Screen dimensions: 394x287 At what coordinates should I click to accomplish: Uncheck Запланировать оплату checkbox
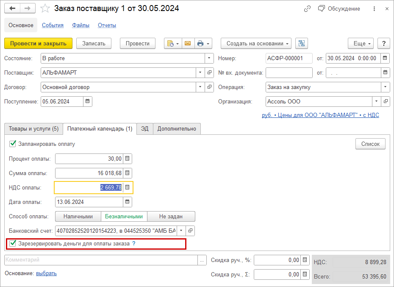(x=13, y=144)
